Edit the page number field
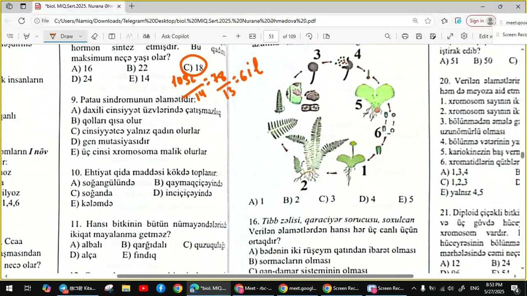This screenshot has height=296, width=527. point(271,36)
